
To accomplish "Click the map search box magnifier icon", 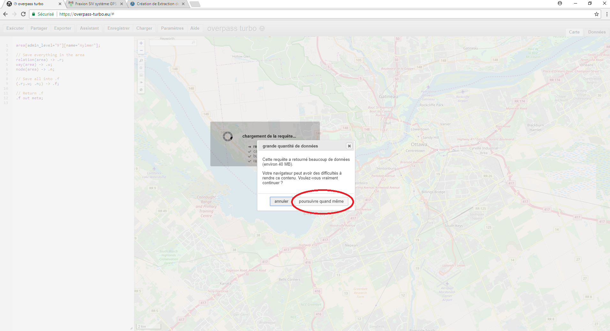I will (x=193, y=42).
